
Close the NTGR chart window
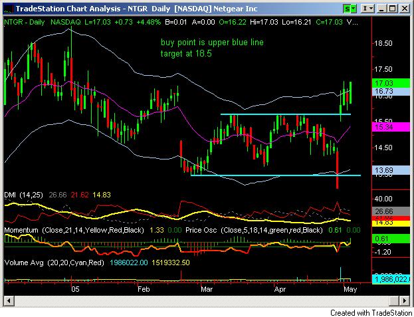tap(404, 9)
